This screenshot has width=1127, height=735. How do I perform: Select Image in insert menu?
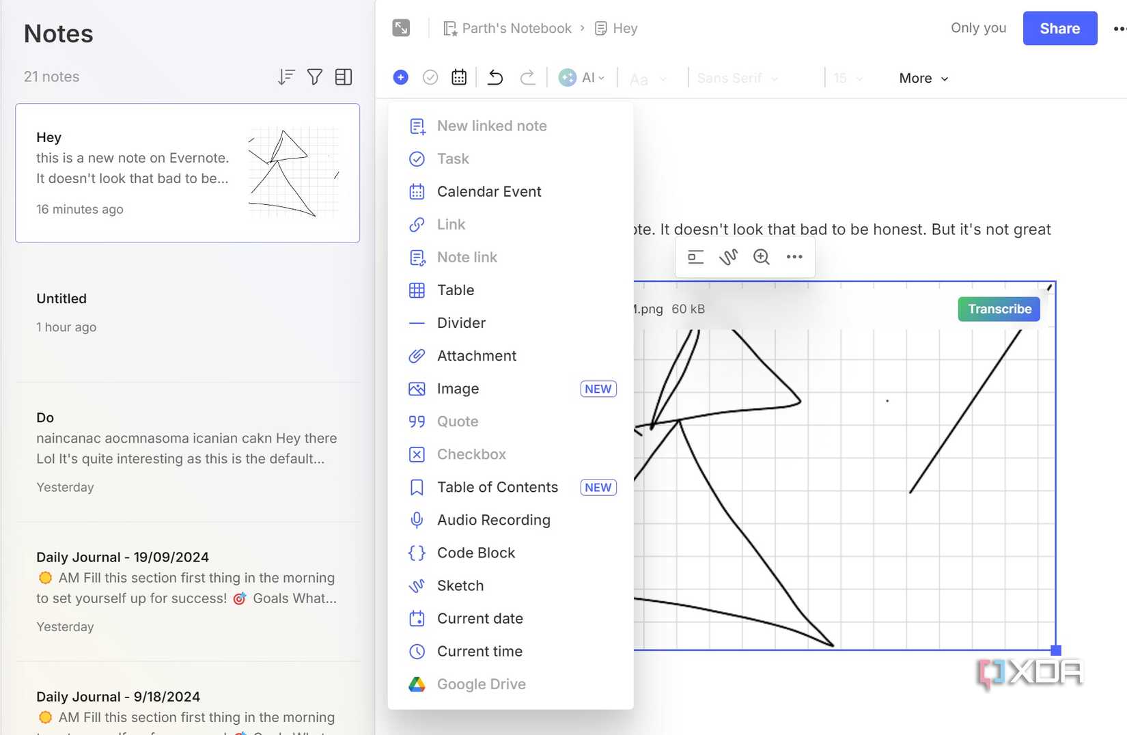[x=510, y=389]
